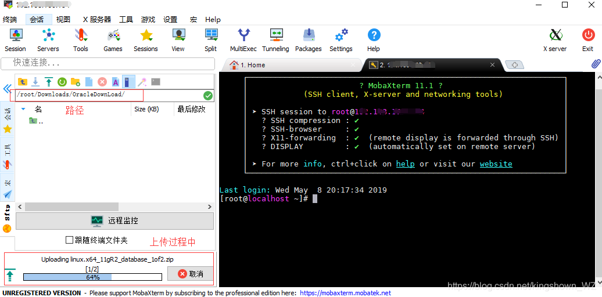Click the magic wand icon in SFTP toolbar
602x297 pixels.
(142, 82)
